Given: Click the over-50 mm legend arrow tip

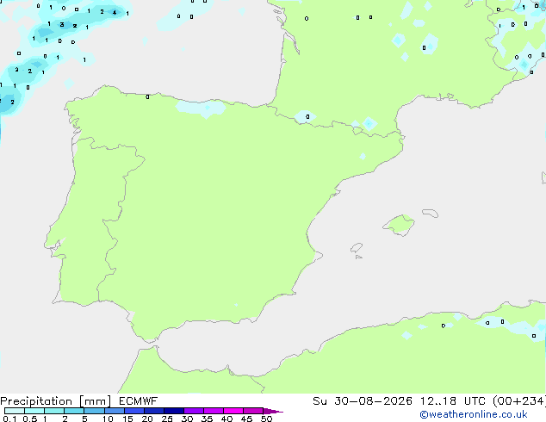Looking at the screenshot, I should pyautogui.click(x=273, y=411).
